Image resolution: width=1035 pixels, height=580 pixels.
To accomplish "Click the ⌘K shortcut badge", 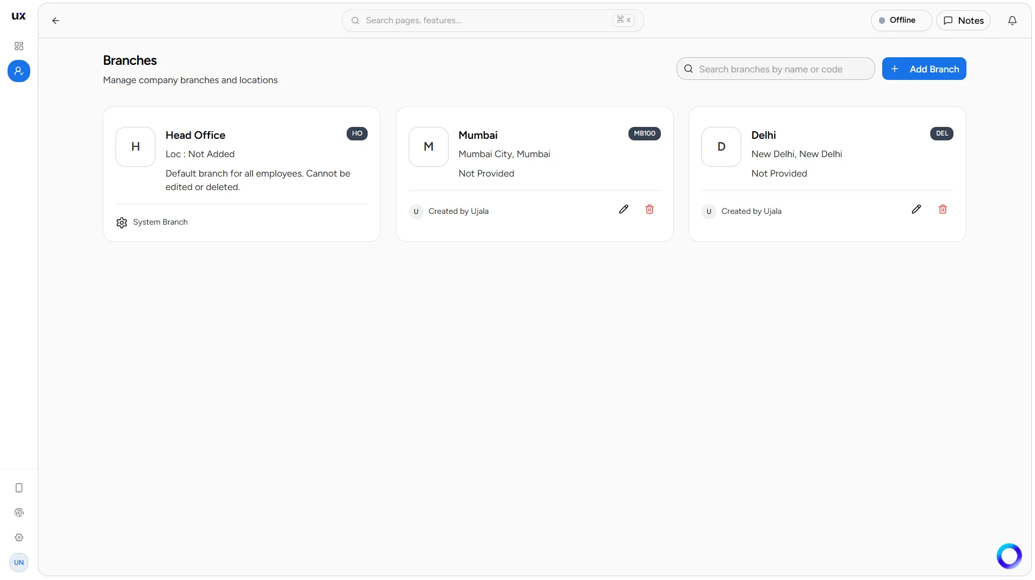I will tap(624, 20).
